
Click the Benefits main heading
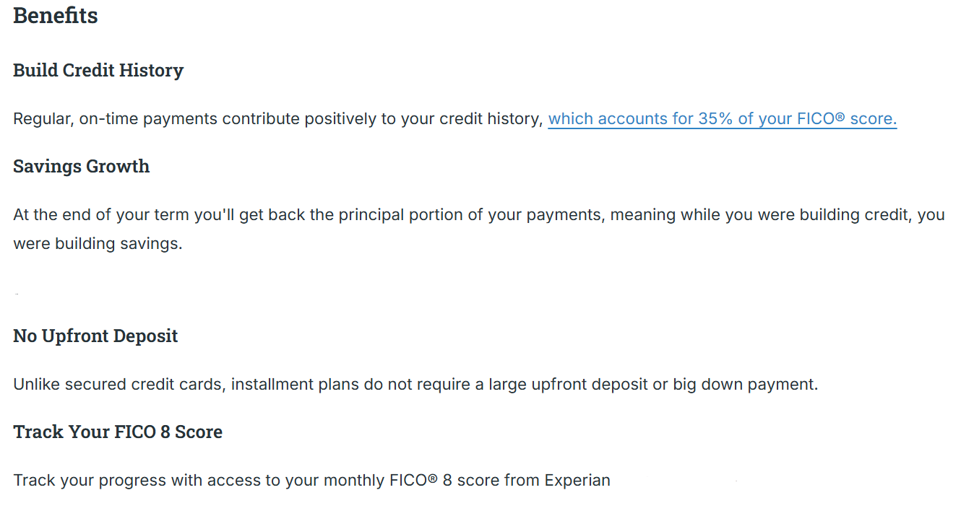tap(56, 16)
